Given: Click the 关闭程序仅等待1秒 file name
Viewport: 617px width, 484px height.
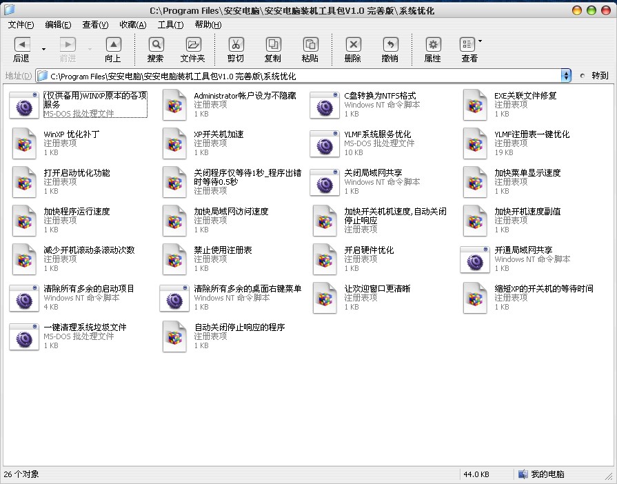Looking at the screenshot, I should click(247, 177).
